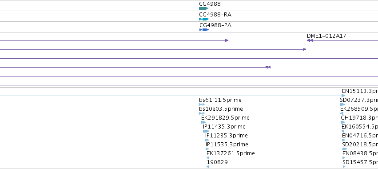Open the CG4988 gene label
The height and width of the screenshot is (169, 378).
tap(210, 4)
